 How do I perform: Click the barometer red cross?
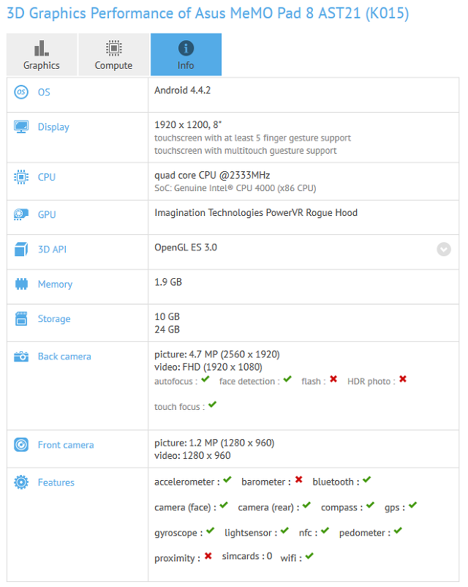[x=298, y=479]
